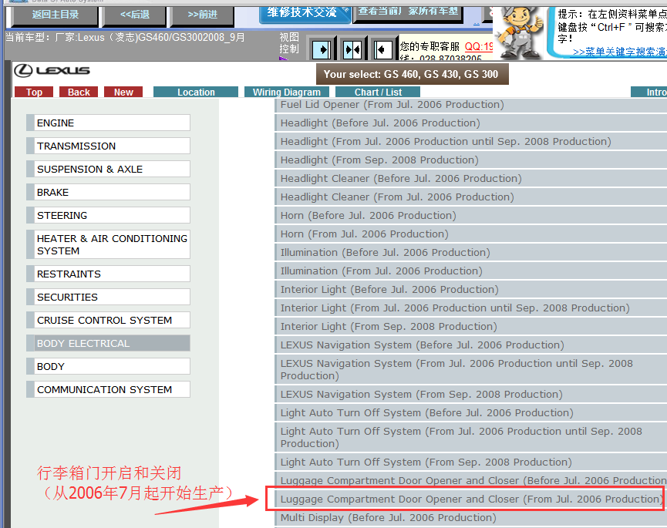Select STEERING category
667x528 pixels.
pos(108,215)
